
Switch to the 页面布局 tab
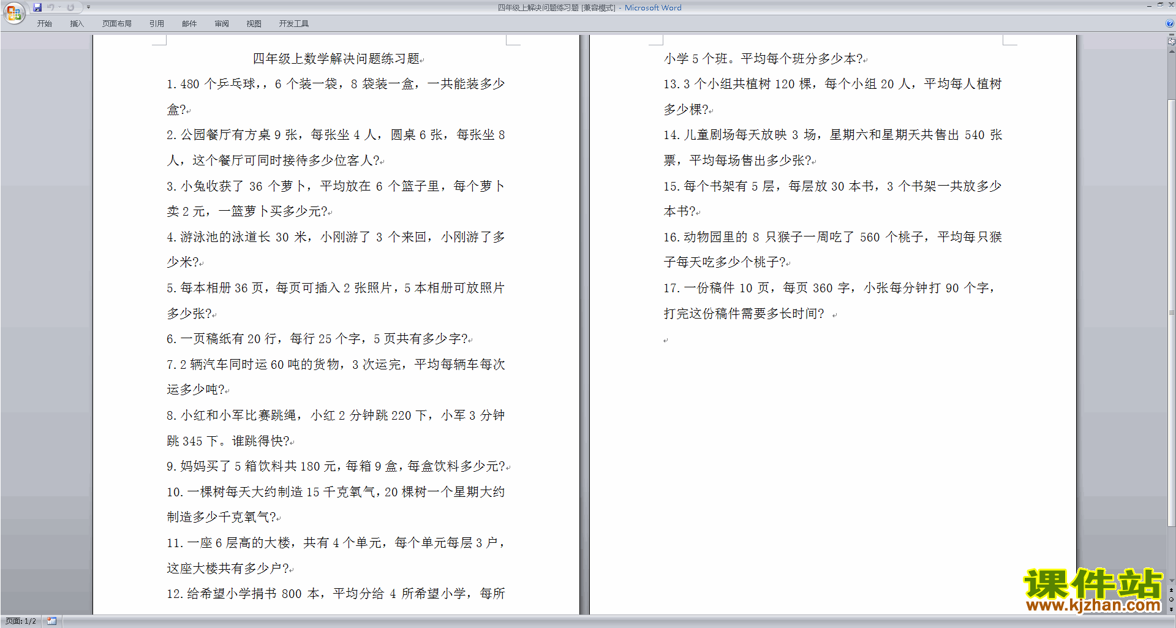116,23
